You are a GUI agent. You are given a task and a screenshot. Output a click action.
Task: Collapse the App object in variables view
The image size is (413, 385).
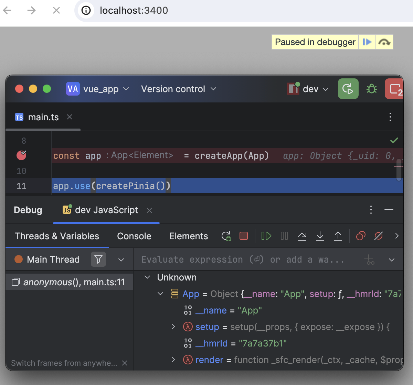click(160, 294)
